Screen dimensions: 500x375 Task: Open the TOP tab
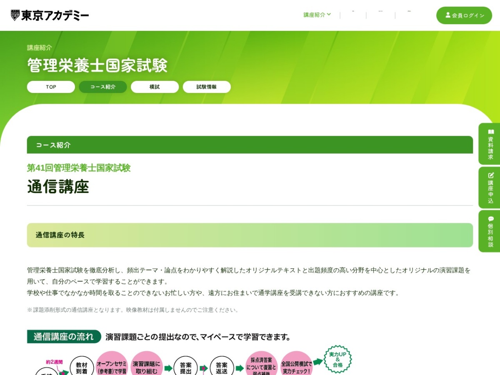tap(51, 87)
